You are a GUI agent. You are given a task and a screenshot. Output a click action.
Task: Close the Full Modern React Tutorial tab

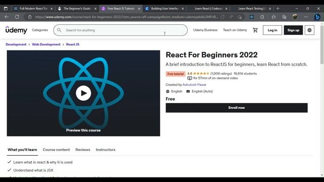click(52, 9)
